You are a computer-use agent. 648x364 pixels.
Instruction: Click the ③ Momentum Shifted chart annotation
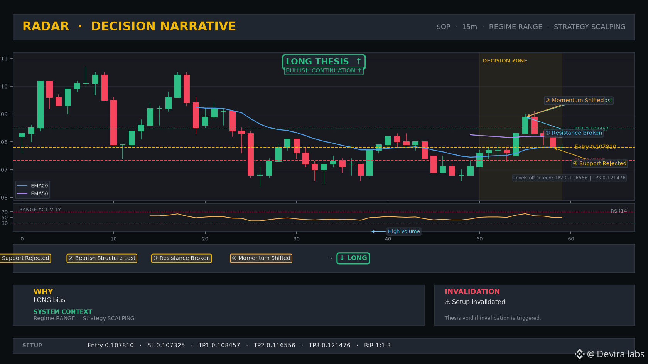(575, 100)
